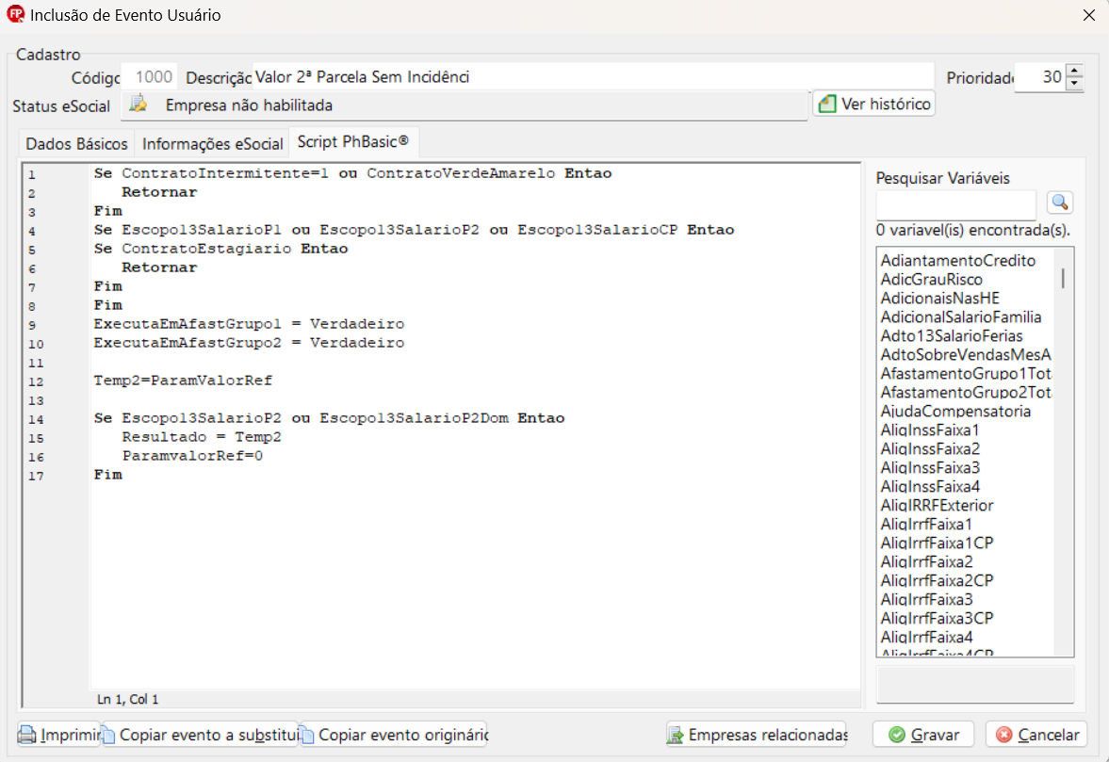Select AliqIrrfFaixa3CP variable
The image size is (1109, 762).
937,618
